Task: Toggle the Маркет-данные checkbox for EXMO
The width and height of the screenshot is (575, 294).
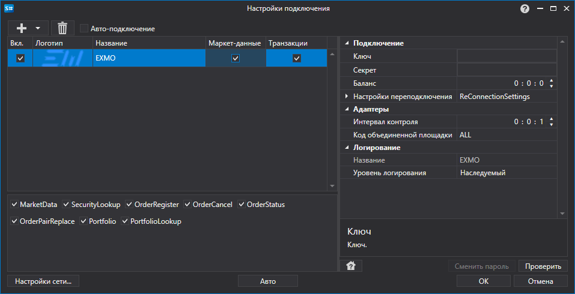Action: point(236,58)
